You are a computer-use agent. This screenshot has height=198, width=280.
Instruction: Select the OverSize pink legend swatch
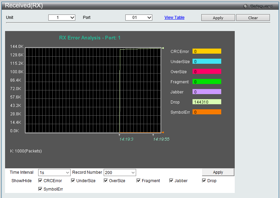pyautogui.click(x=207, y=72)
